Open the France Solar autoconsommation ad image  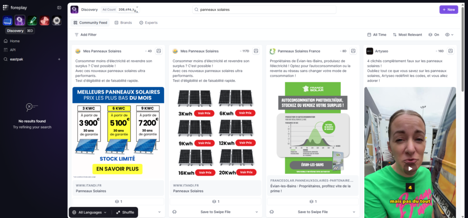313,128
